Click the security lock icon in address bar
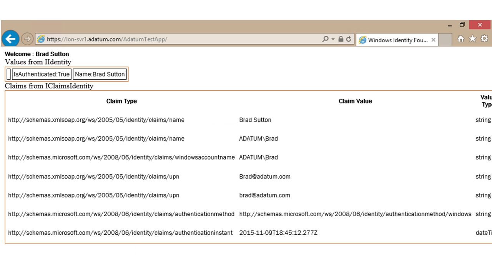Image resolution: width=492 pixels, height=277 pixels. click(x=341, y=39)
